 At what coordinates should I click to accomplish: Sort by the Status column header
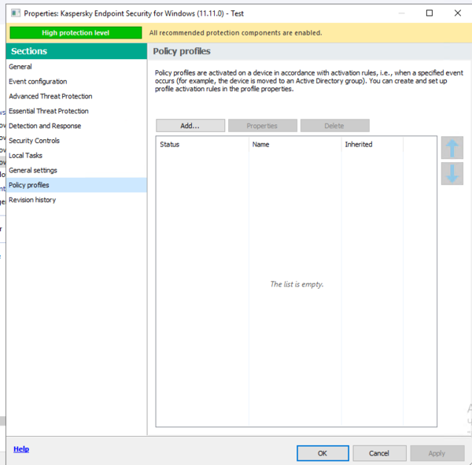click(x=202, y=144)
